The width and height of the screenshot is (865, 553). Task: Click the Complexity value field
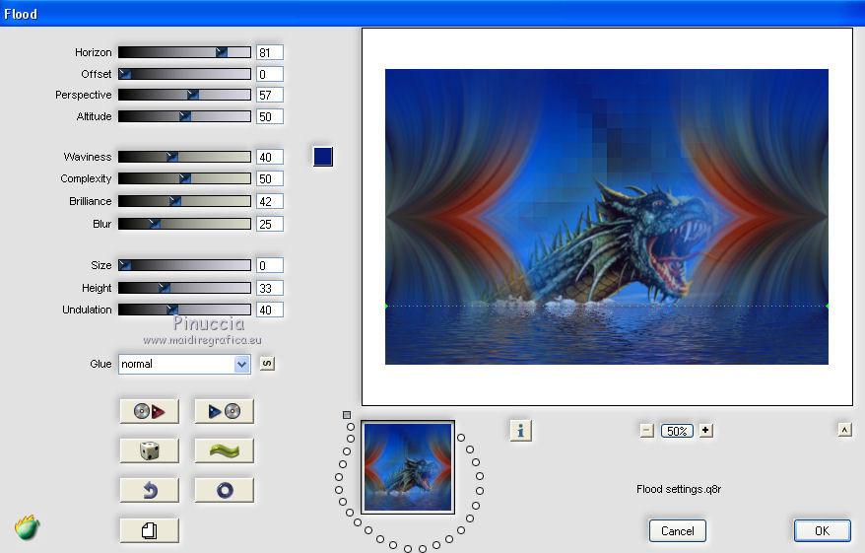coord(270,178)
